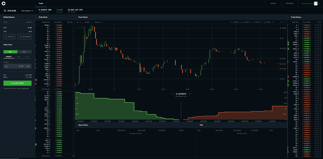
Task: Click the Order Book panel title
Action: [x=43, y=17]
